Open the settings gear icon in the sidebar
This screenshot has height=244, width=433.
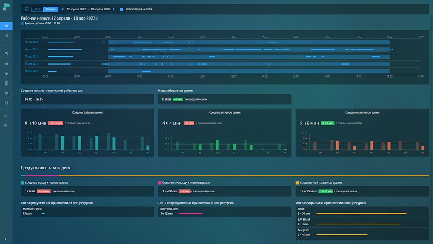6,93
